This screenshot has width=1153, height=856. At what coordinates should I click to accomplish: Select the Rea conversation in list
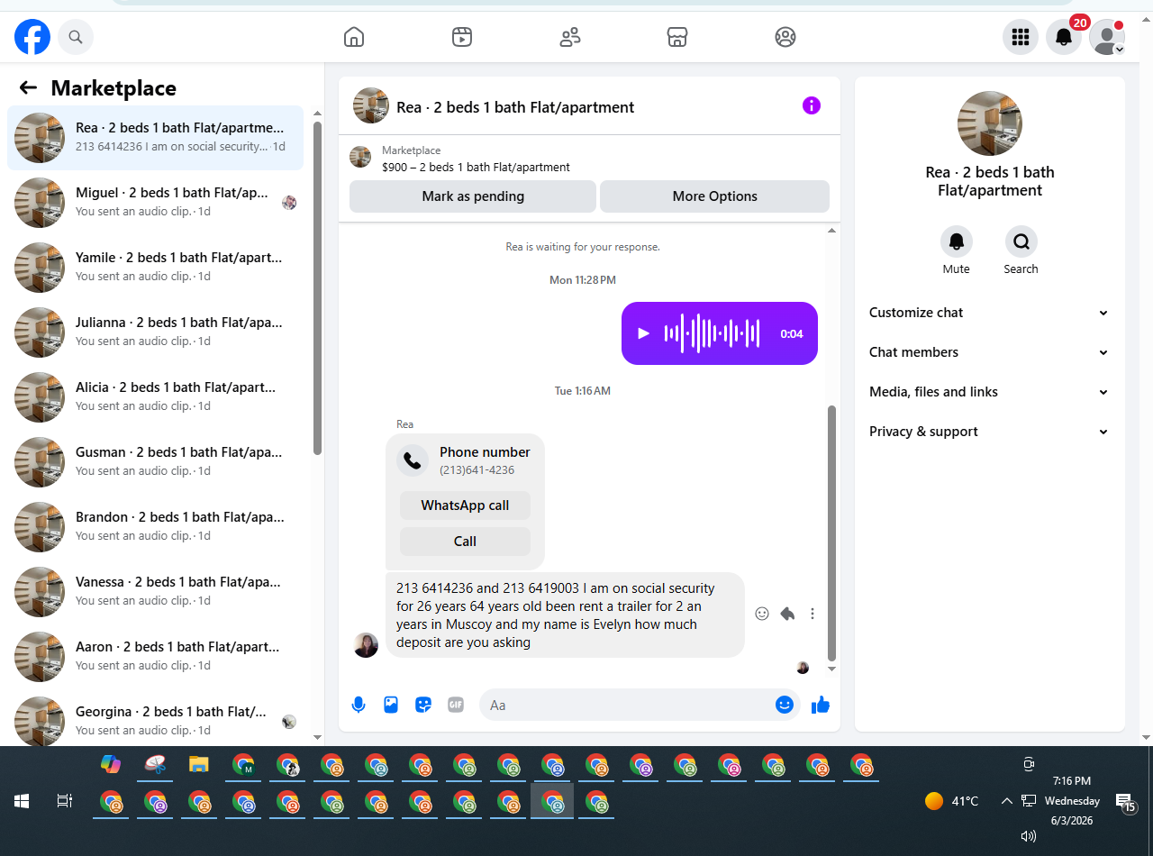pos(155,137)
